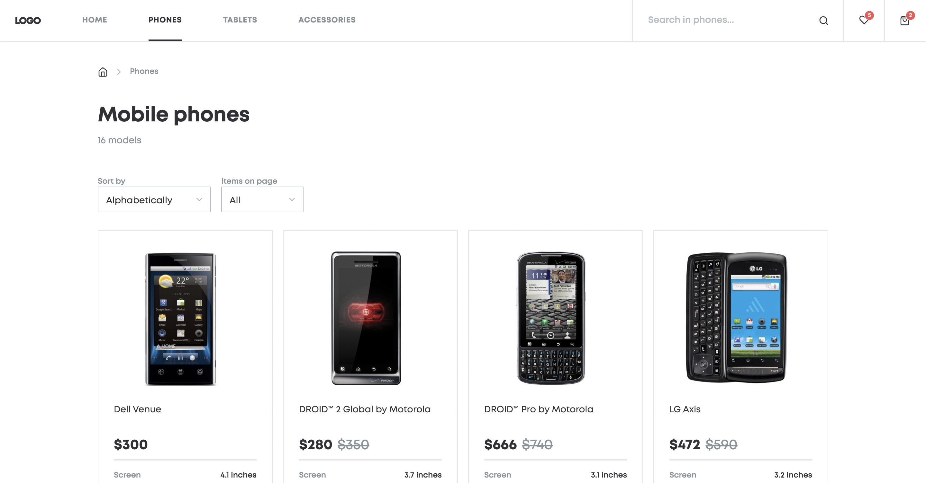Click the LG Axis product name

[685, 409]
